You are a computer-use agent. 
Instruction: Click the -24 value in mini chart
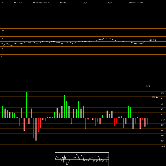pyautogui.click(x=107, y=157)
